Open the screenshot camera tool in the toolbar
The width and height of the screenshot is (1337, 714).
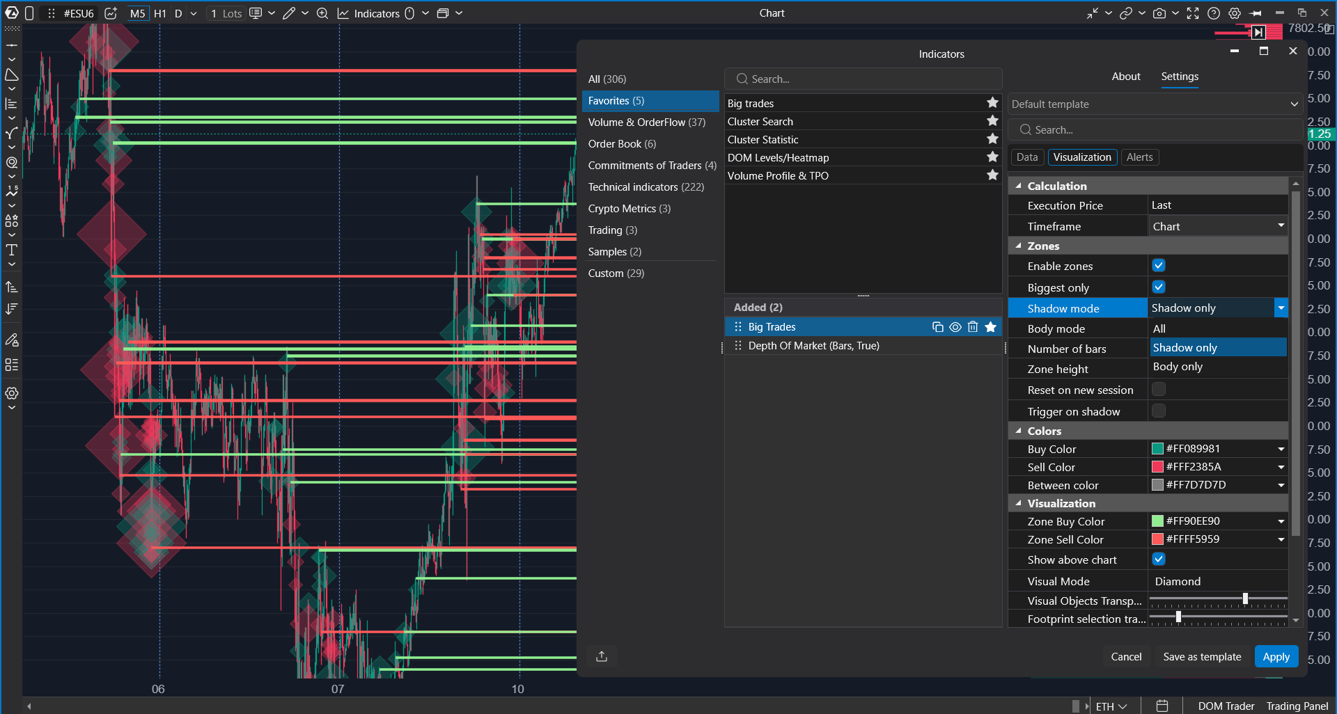(1159, 13)
